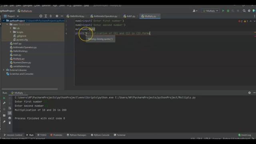The image size is (256, 144).
Task: Hide the Project panel with minus icon
Action: (x=62, y=16)
